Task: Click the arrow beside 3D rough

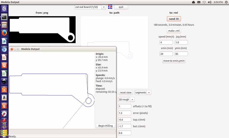Action: [x=132, y=100]
